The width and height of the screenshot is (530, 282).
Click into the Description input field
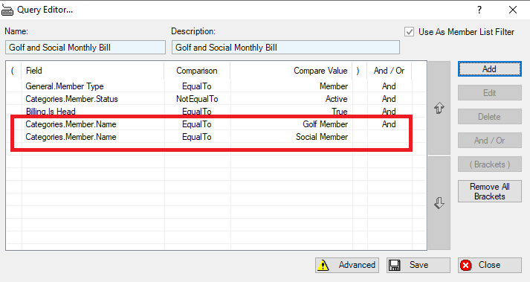tap(285, 48)
